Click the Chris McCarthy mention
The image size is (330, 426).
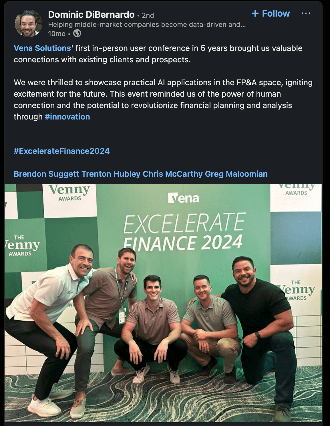pyautogui.click(x=172, y=174)
